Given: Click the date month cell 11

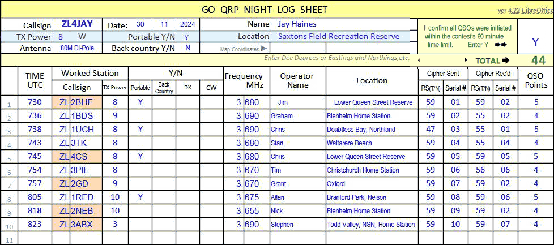Looking at the screenshot, I should pyautogui.click(x=164, y=25).
